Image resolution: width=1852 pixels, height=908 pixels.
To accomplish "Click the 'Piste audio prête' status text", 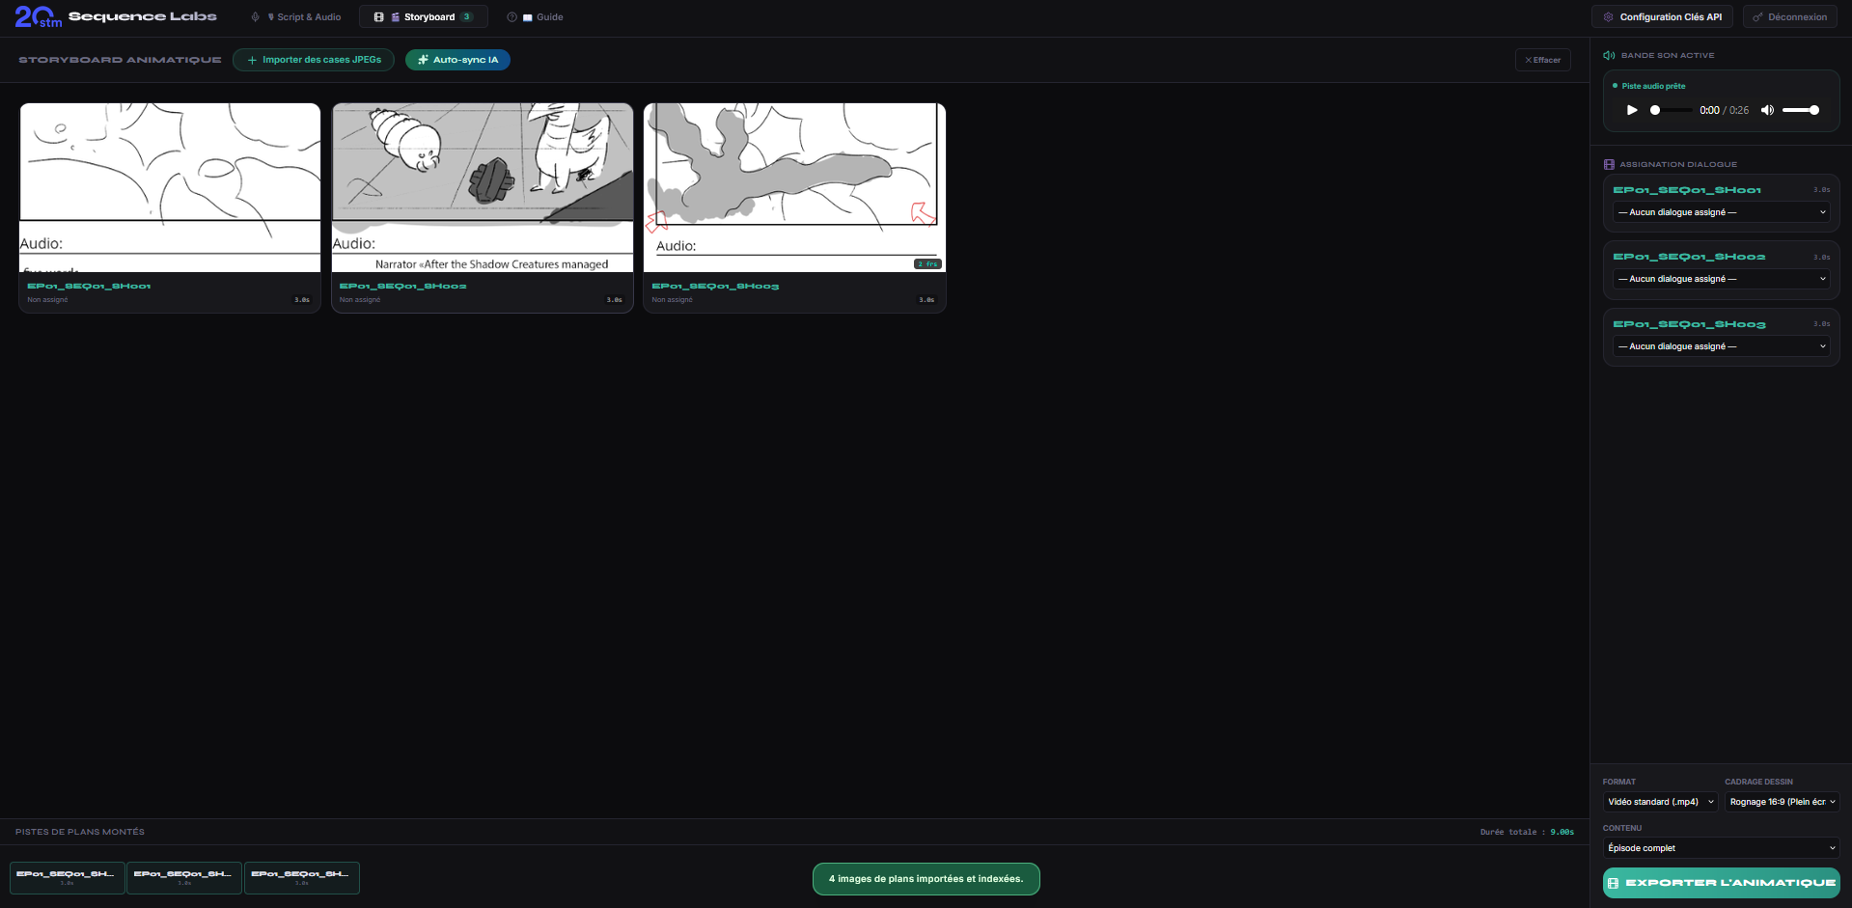I will point(1653,86).
